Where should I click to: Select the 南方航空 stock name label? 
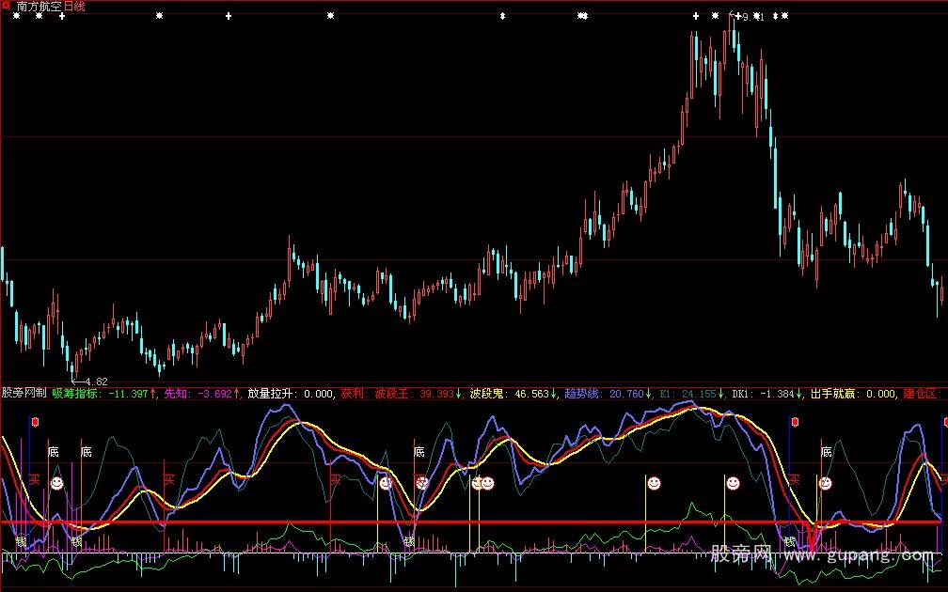(39, 7)
